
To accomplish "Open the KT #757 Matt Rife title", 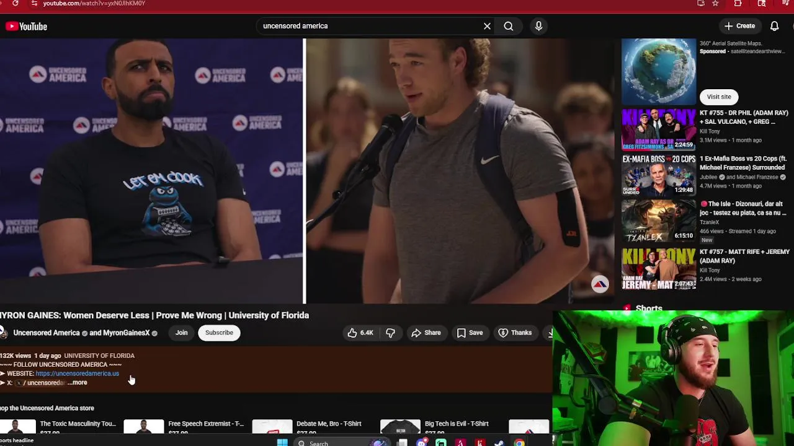I will coord(744,256).
